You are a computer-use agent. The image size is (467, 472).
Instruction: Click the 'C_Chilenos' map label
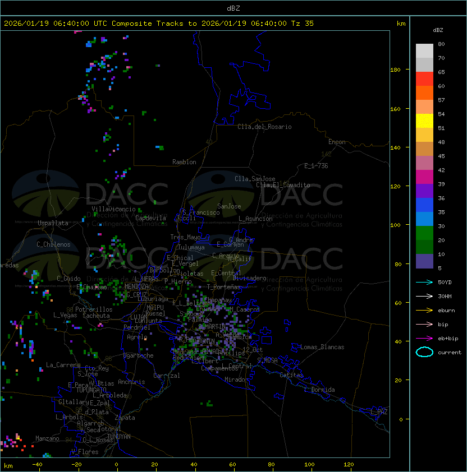click(x=53, y=244)
